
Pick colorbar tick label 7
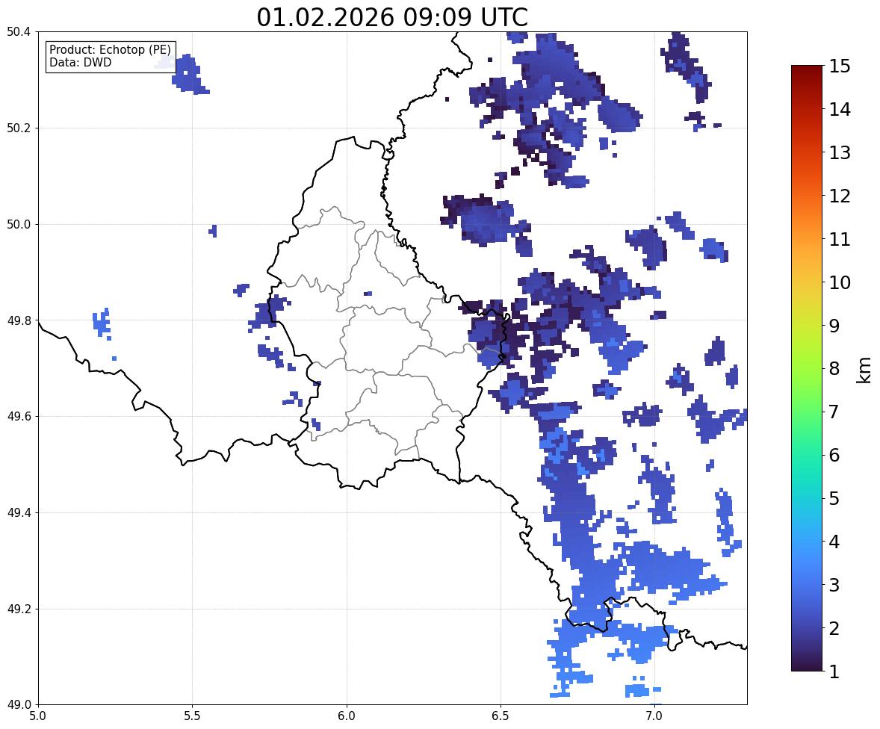pyautogui.click(x=834, y=412)
